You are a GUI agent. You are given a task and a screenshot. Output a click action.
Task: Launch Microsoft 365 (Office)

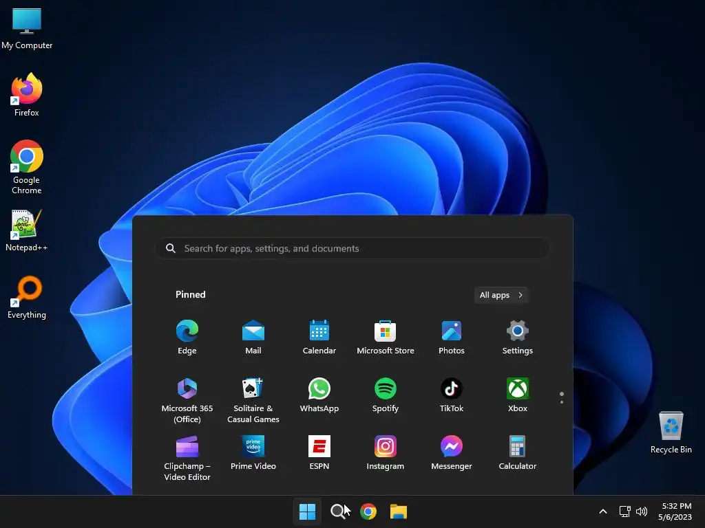click(x=187, y=401)
